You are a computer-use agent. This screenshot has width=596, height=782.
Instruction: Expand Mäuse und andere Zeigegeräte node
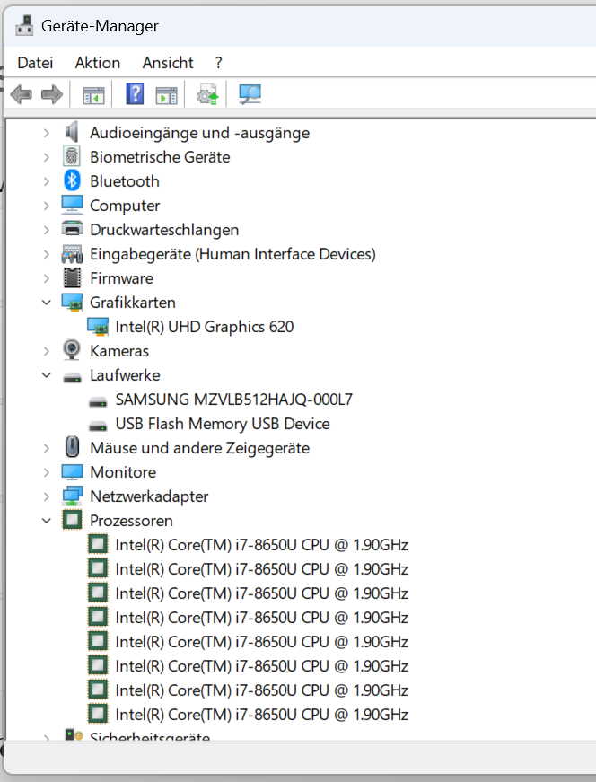[x=47, y=448]
